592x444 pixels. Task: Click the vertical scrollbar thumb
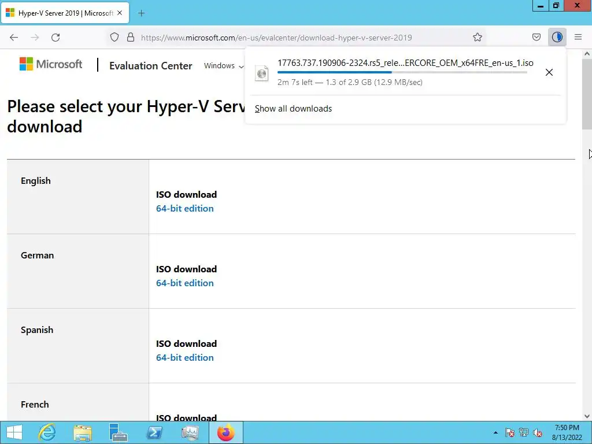tap(587, 94)
